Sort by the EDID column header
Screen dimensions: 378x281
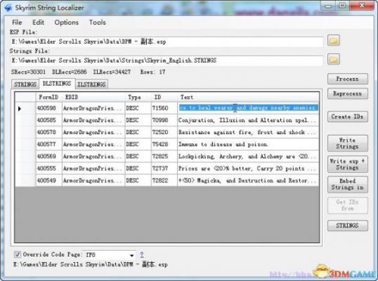point(93,97)
